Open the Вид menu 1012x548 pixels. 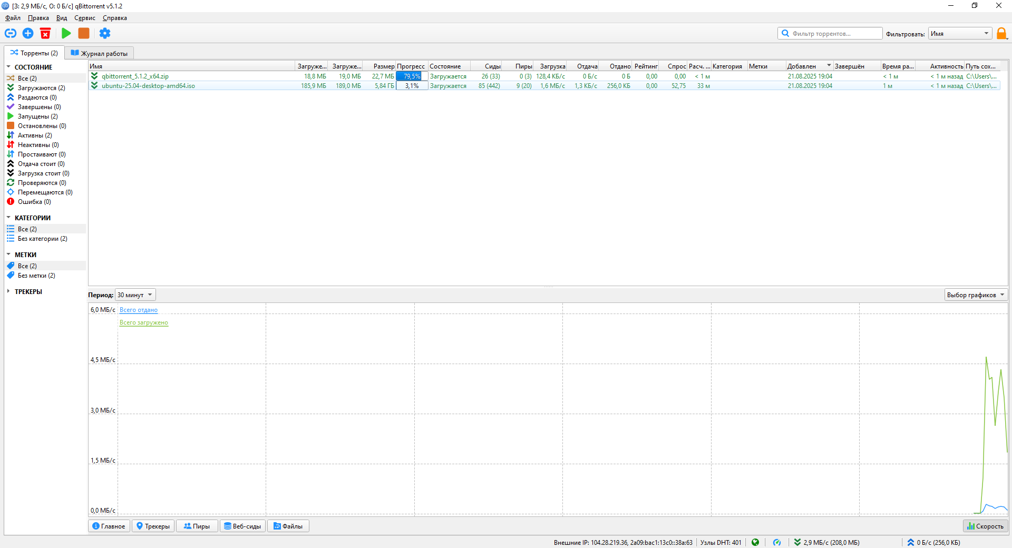(x=62, y=18)
